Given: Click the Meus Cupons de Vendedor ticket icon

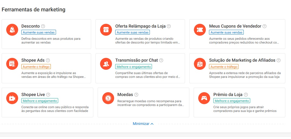Looking at the screenshot, I should pyautogui.click(x=200, y=30).
